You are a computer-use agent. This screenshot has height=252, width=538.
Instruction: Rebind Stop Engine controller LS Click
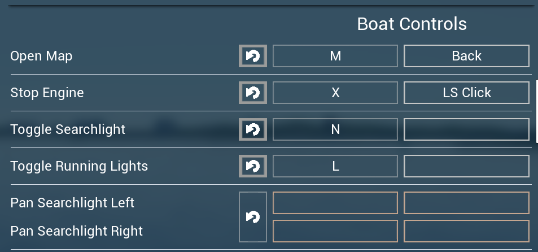point(466,93)
